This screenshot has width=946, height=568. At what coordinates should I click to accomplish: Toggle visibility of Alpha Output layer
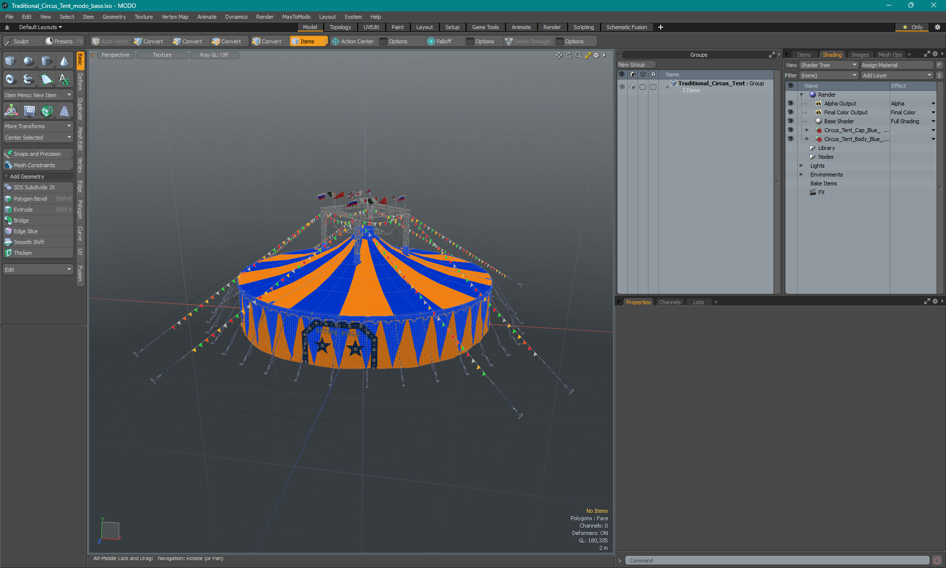tap(790, 104)
